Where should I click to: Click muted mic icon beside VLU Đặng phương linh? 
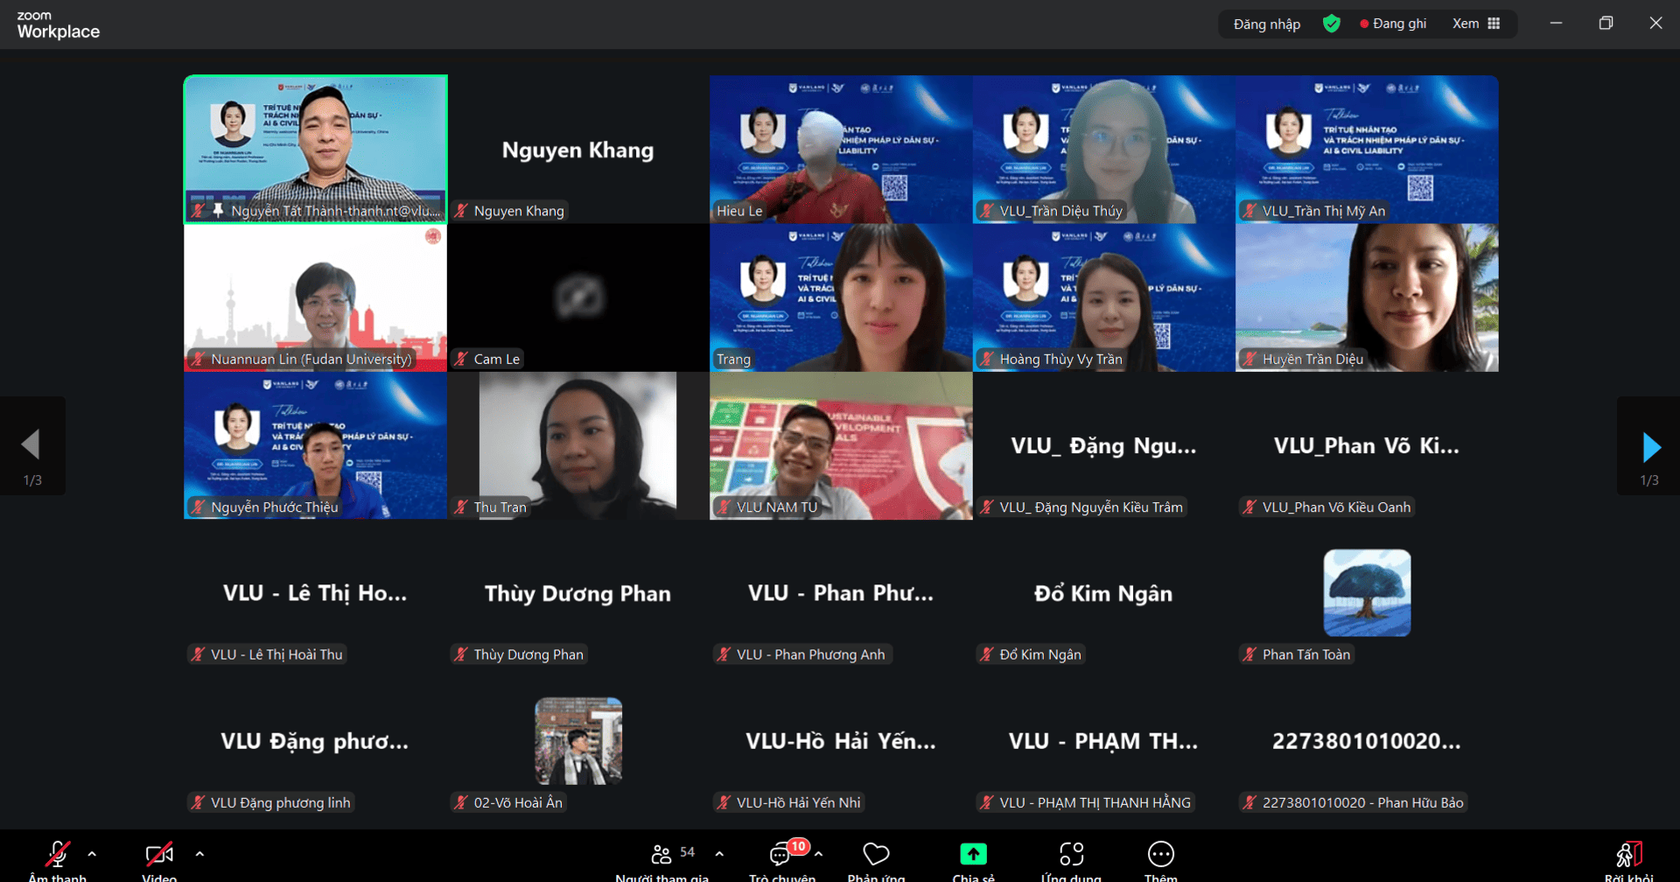pos(198,802)
